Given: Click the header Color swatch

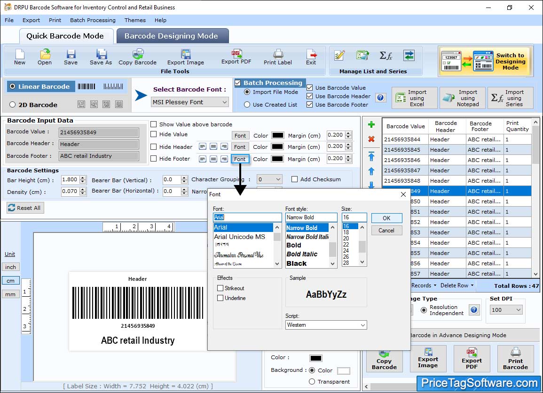Looking at the screenshot, I should pyautogui.click(x=277, y=146).
